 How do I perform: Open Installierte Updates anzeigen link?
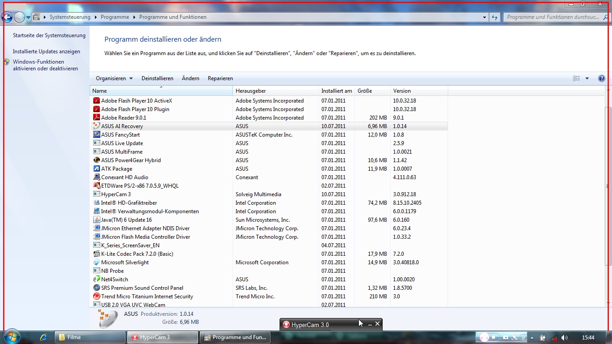click(47, 52)
